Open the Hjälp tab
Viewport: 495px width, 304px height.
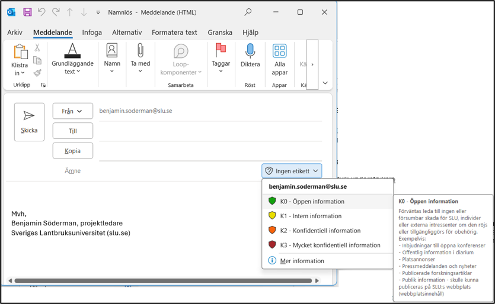250,33
